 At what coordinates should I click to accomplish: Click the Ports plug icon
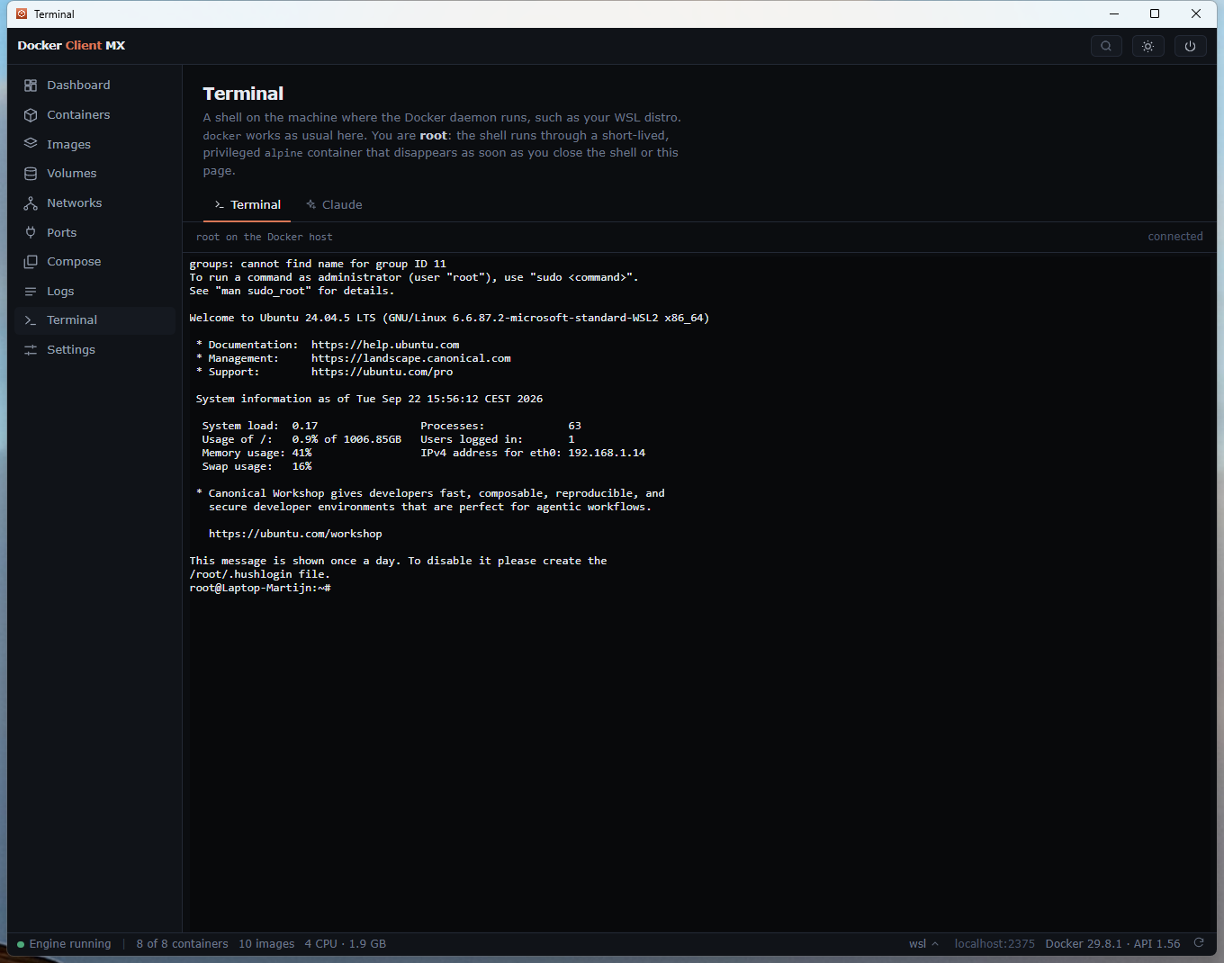pyautogui.click(x=31, y=232)
